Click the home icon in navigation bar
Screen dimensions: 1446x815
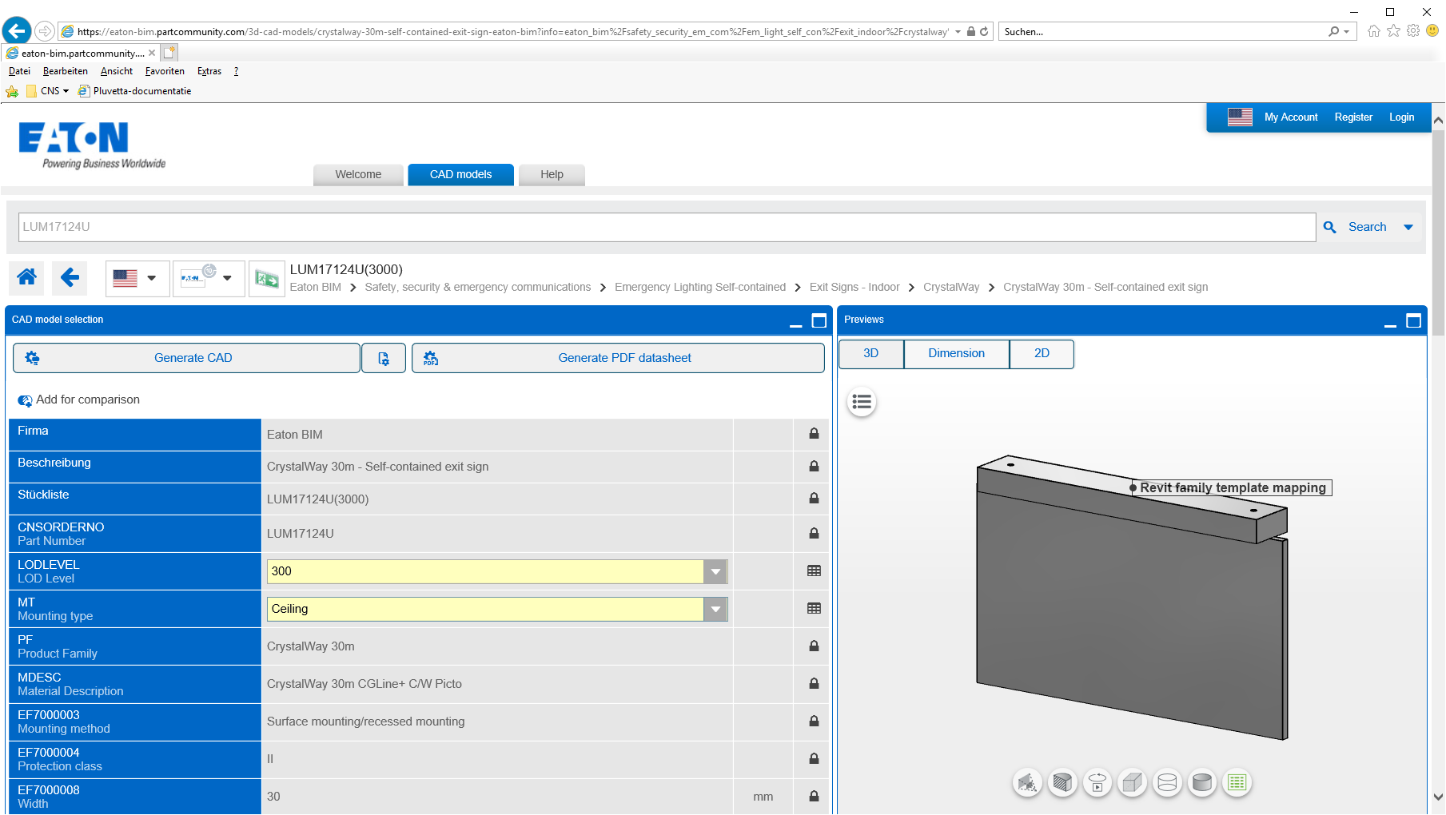tap(26, 278)
